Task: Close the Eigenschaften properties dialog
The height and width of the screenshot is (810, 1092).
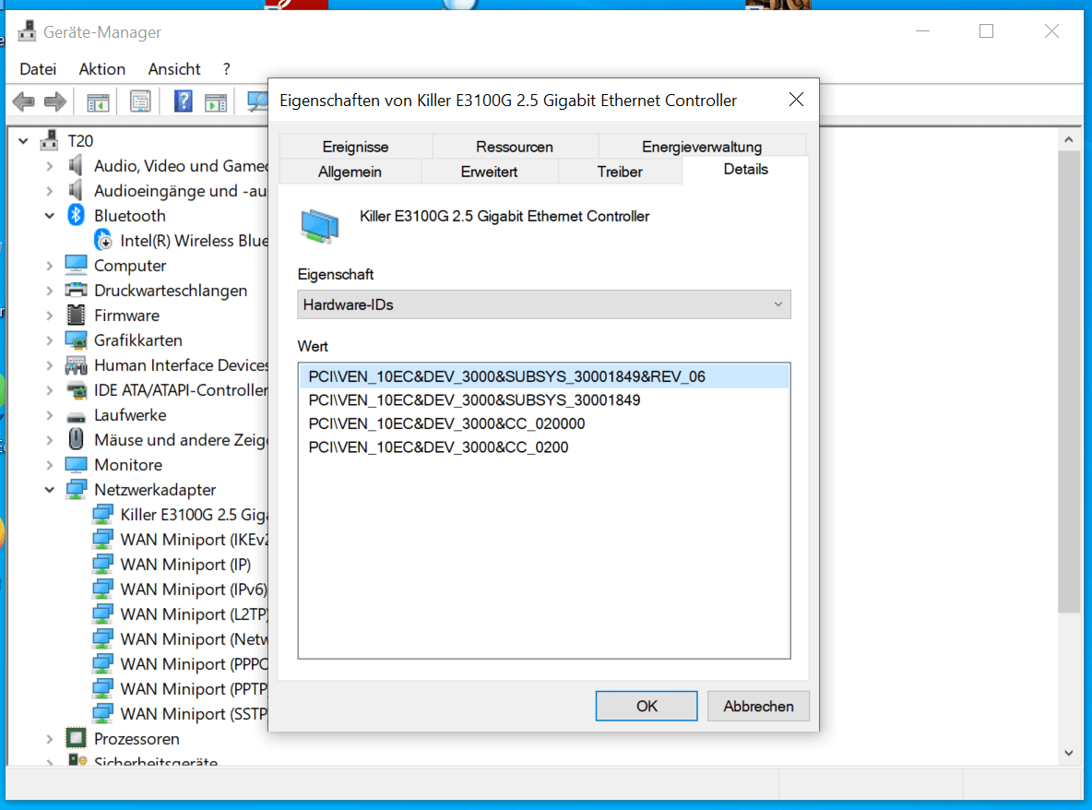Action: coord(796,100)
